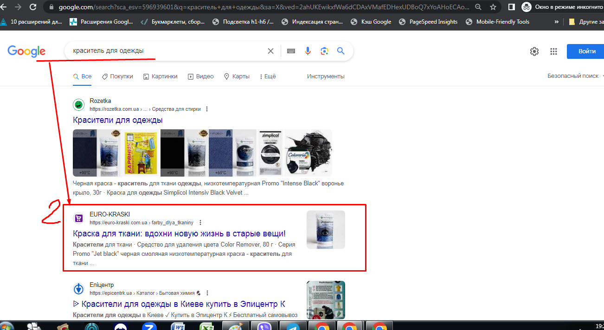Click the EURO-KRASKI result product thumbnail
604x330 pixels.
tap(326, 230)
